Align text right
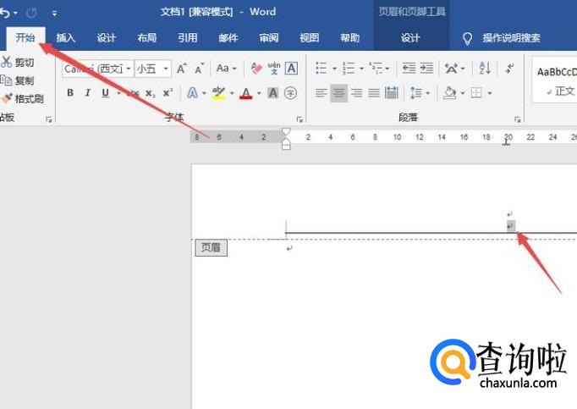Viewport: 577px width, 409px height. (356, 93)
